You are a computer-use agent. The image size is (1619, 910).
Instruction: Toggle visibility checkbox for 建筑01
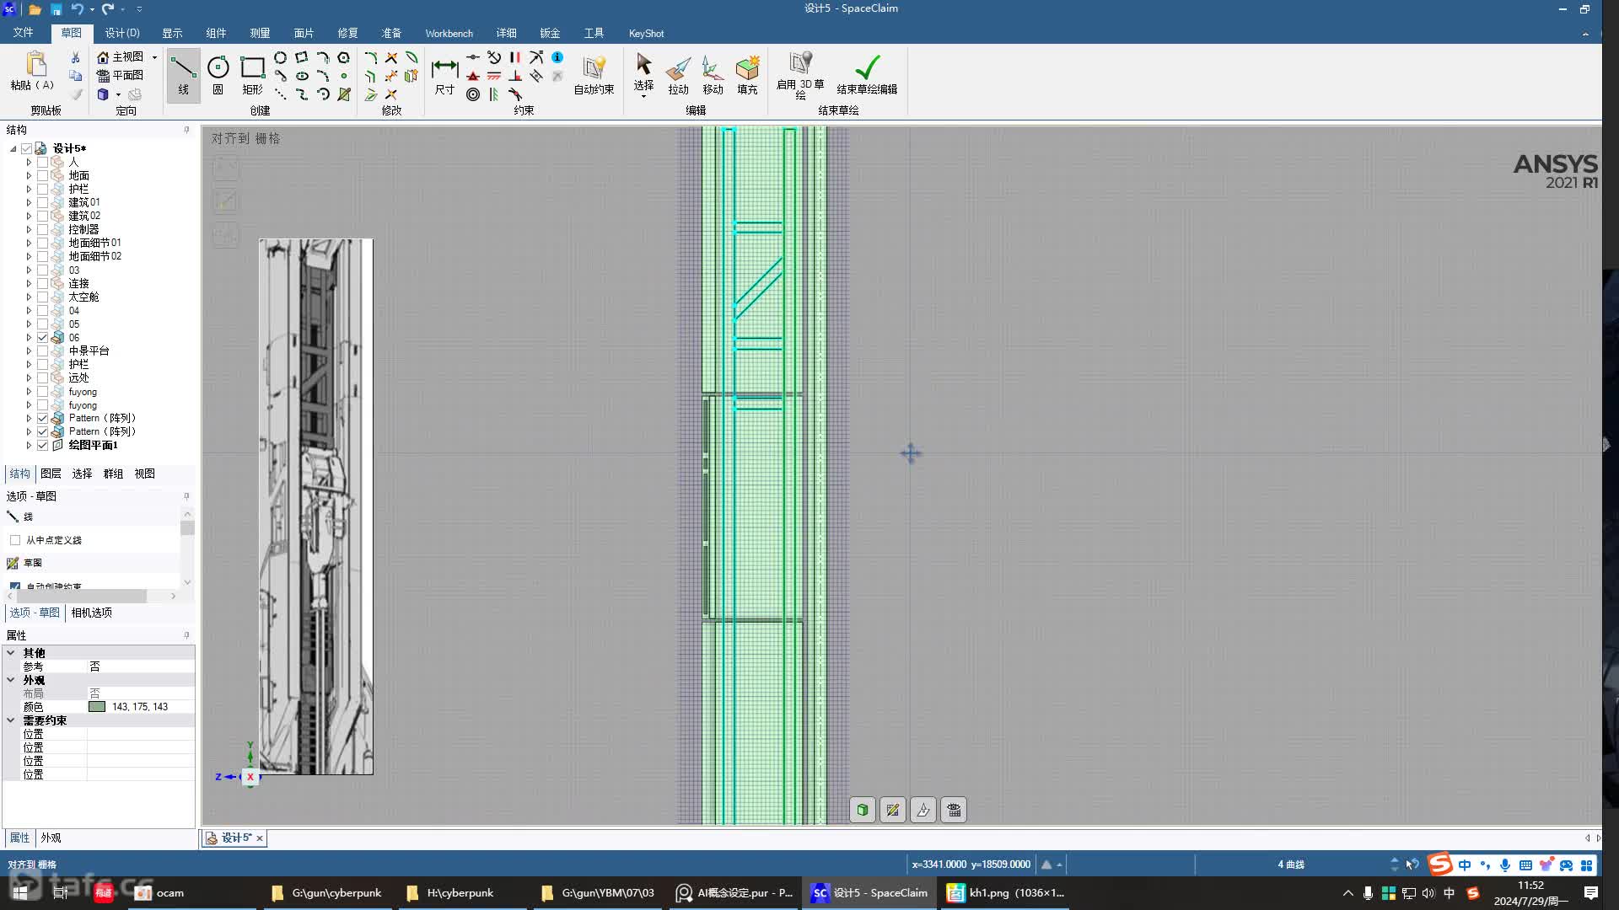(x=42, y=202)
